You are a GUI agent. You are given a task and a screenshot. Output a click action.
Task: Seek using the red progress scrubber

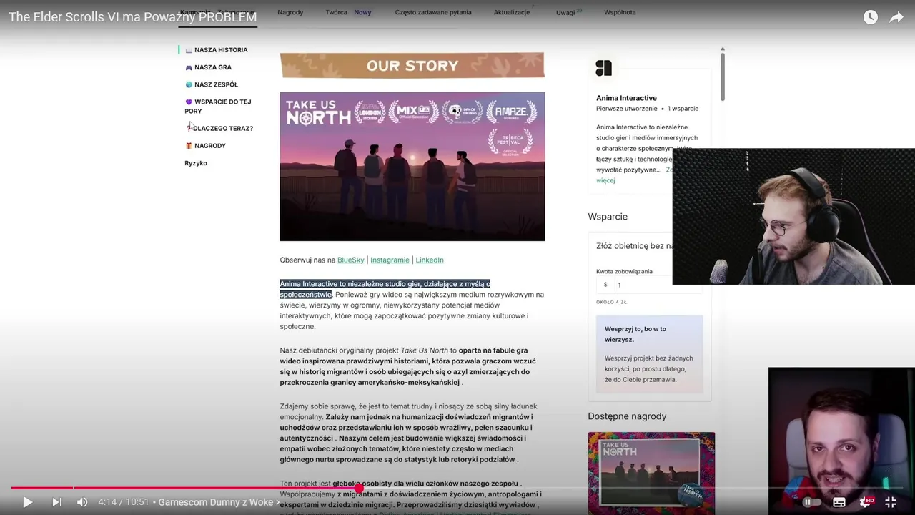pyautogui.click(x=359, y=488)
